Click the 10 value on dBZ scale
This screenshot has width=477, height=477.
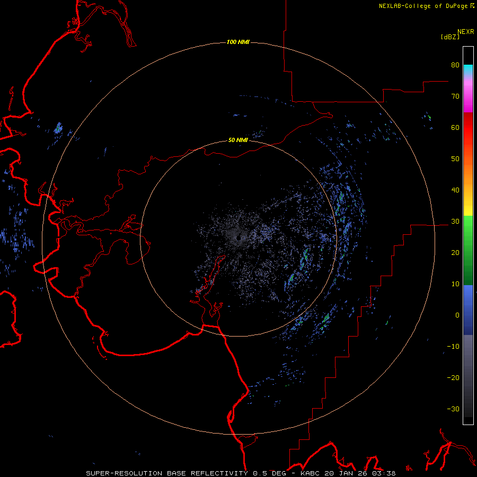(455, 284)
